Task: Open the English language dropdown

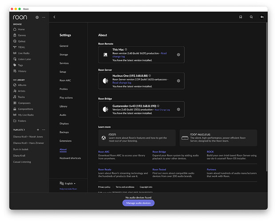Action: pyautogui.click(x=67, y=183)
